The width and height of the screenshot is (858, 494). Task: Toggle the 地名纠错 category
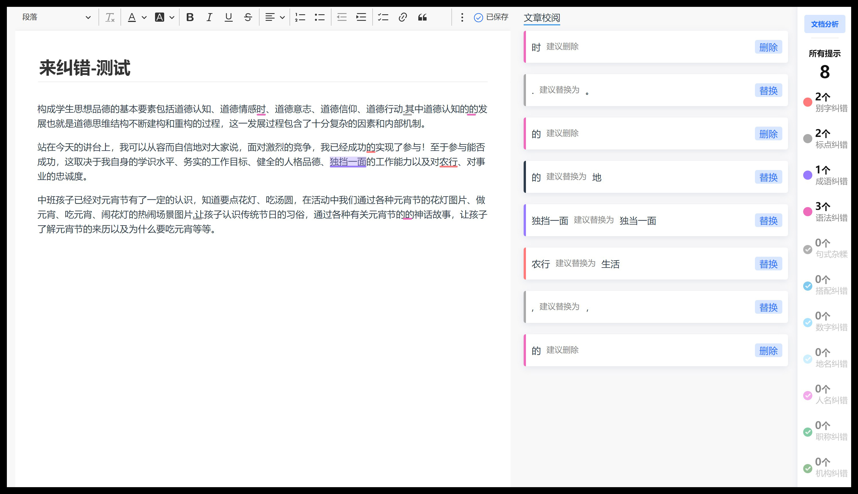pyautogui.click(x=825, y=358)
